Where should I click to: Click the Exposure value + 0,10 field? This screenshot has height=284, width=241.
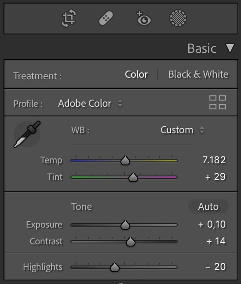tap(212, 224)
